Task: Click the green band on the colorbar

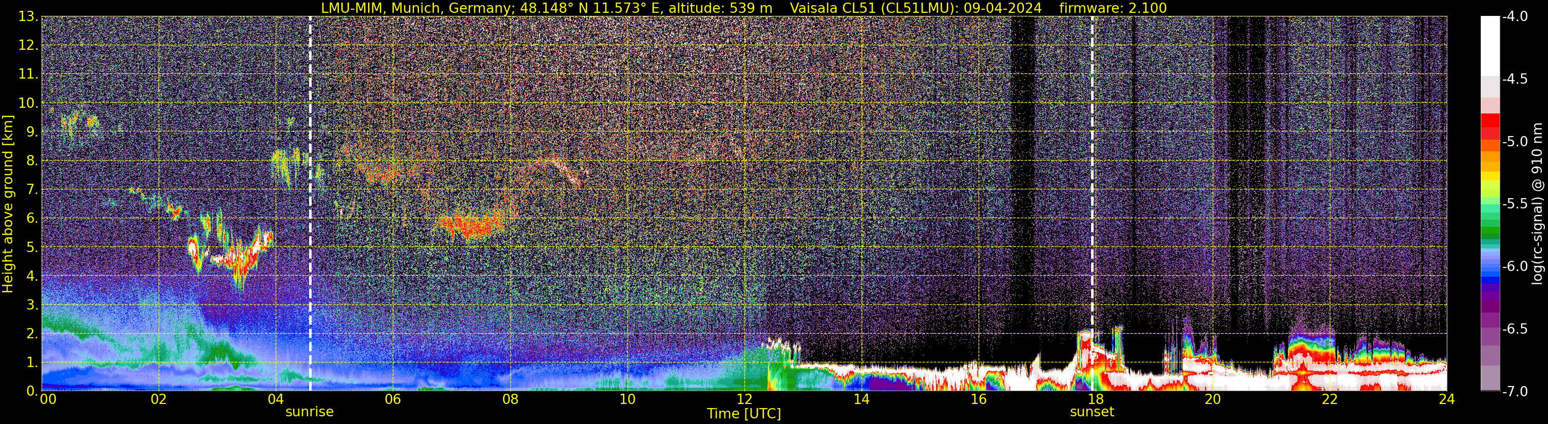Action: (x=1490, y=231)
